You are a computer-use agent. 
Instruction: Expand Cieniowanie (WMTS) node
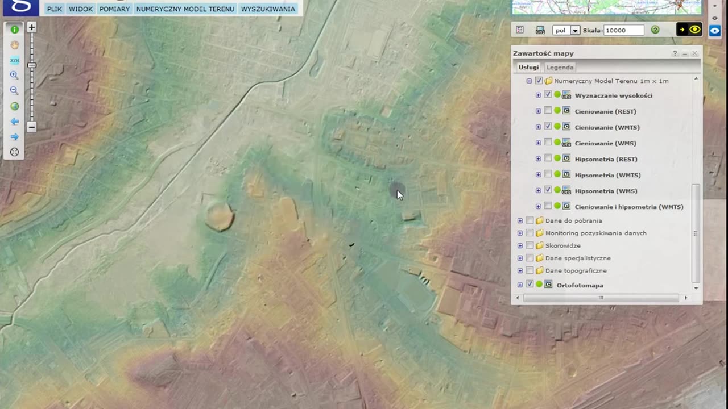tap(538, 127)
